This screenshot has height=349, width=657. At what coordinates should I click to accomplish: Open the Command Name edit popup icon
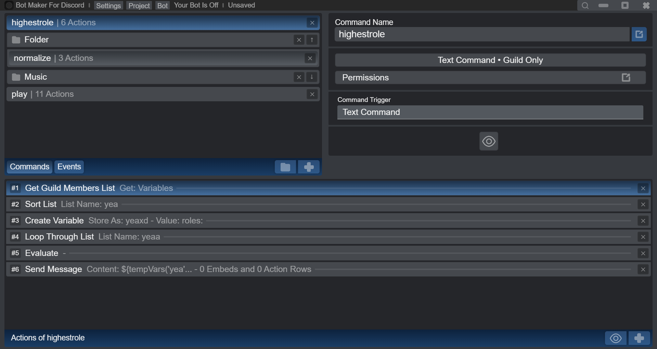tap(639, 34)
